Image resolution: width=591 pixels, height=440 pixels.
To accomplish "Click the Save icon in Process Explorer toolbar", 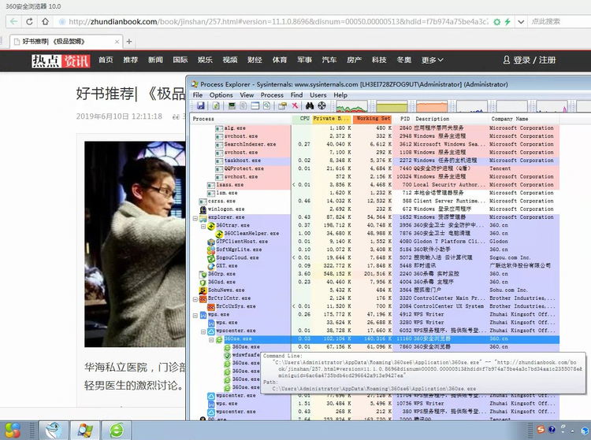I will pos(200,105).
